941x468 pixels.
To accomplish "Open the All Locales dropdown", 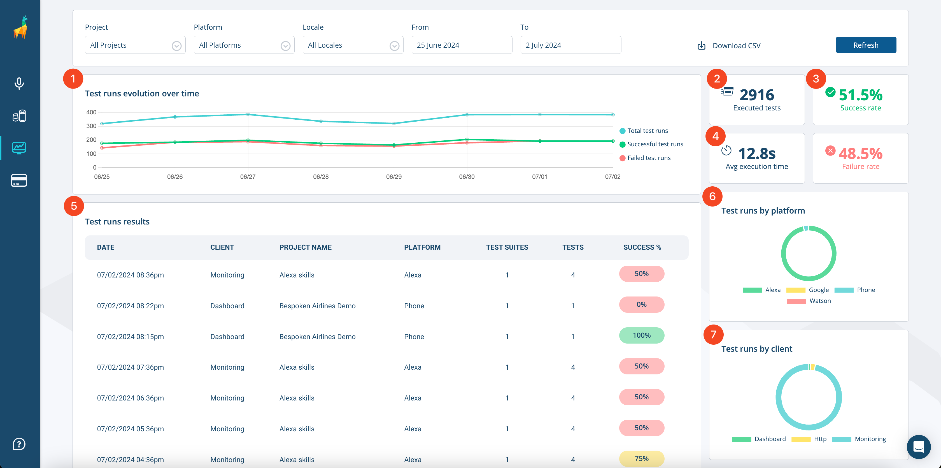I will tap(353, 45).
